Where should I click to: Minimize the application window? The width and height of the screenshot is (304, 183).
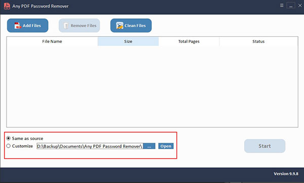coord(291,6)
